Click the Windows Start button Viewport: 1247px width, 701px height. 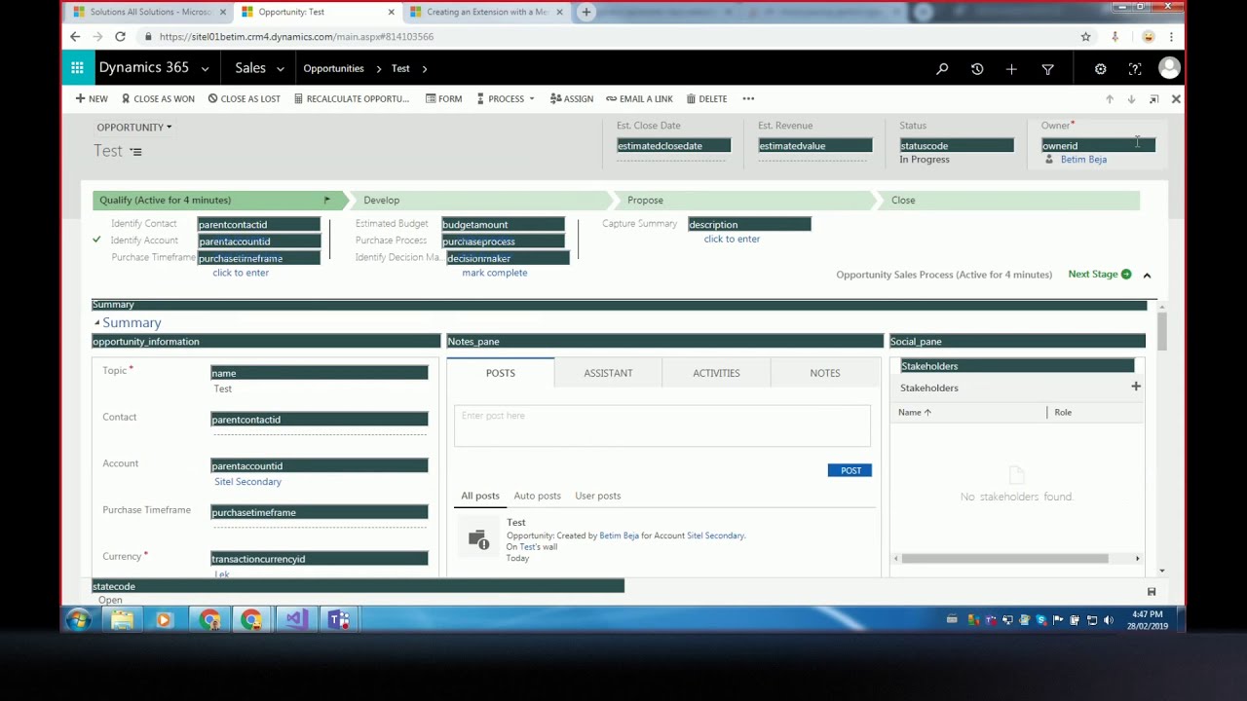(79, 619)
